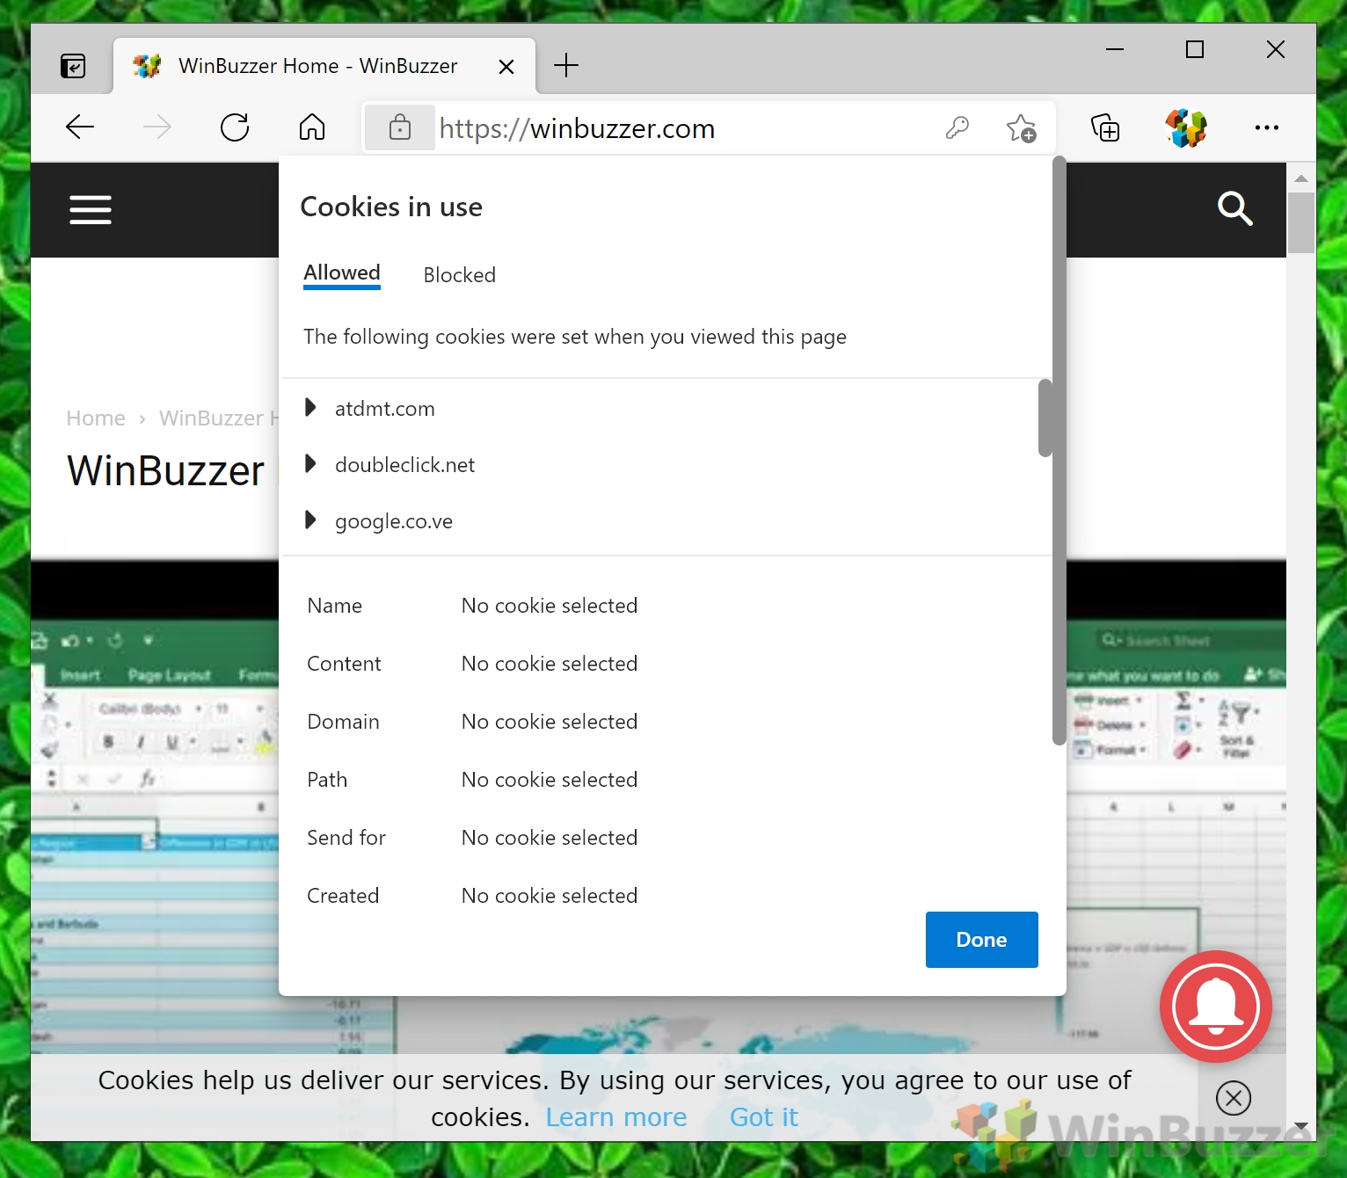Click the page scroll up arrow
Image resolution: width=1347 pixels, height=1178 pixels.
point(1301,178)
